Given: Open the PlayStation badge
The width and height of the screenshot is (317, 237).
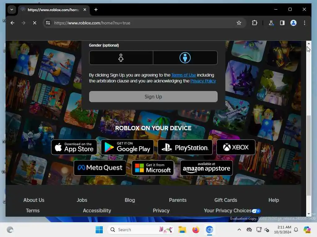Looking at the screenshot, I should coord(185,147).
